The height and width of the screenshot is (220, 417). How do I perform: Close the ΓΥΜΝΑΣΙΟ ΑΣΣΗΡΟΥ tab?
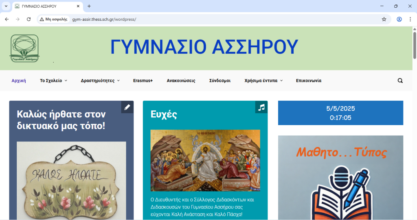(78, 6)
